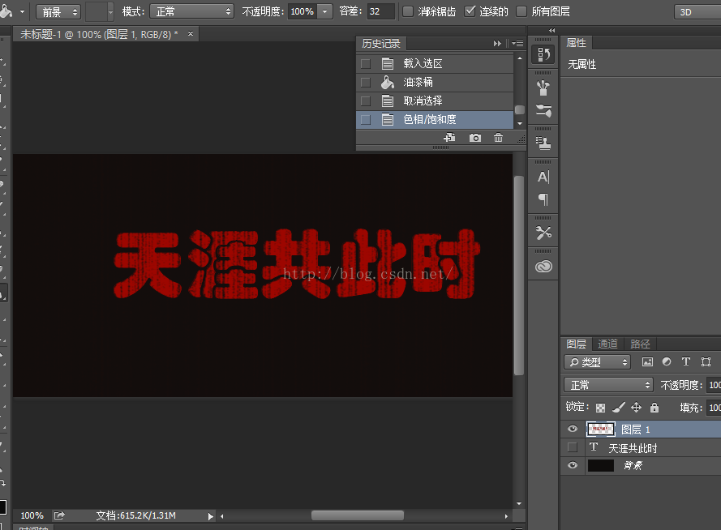Show the 天涯共此时 text layer visibility

[x=573, y=447]
